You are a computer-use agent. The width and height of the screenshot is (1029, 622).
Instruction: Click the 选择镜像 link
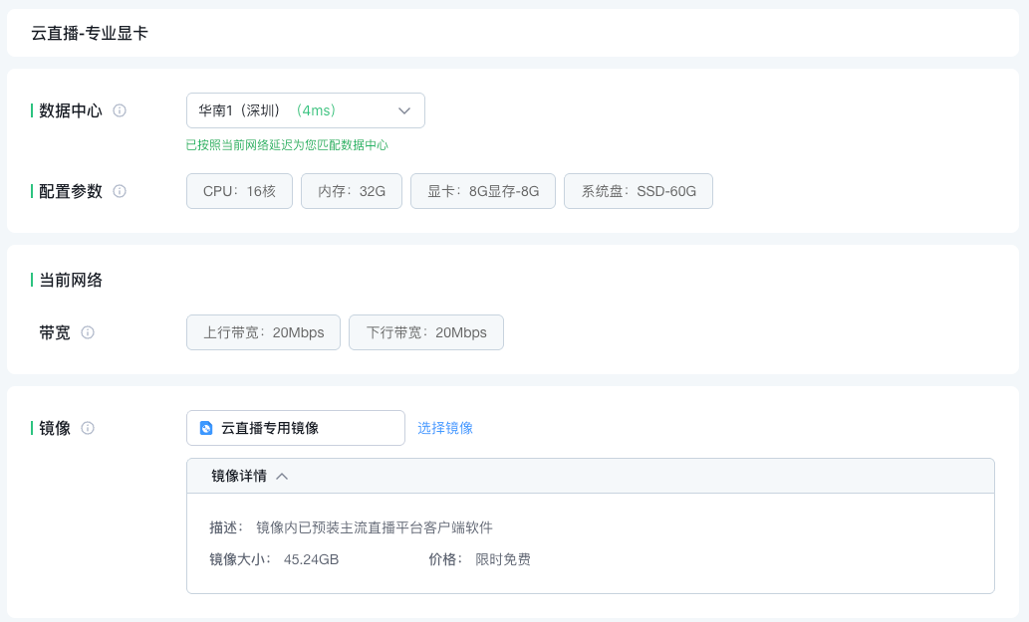click(x=445, y=428)
